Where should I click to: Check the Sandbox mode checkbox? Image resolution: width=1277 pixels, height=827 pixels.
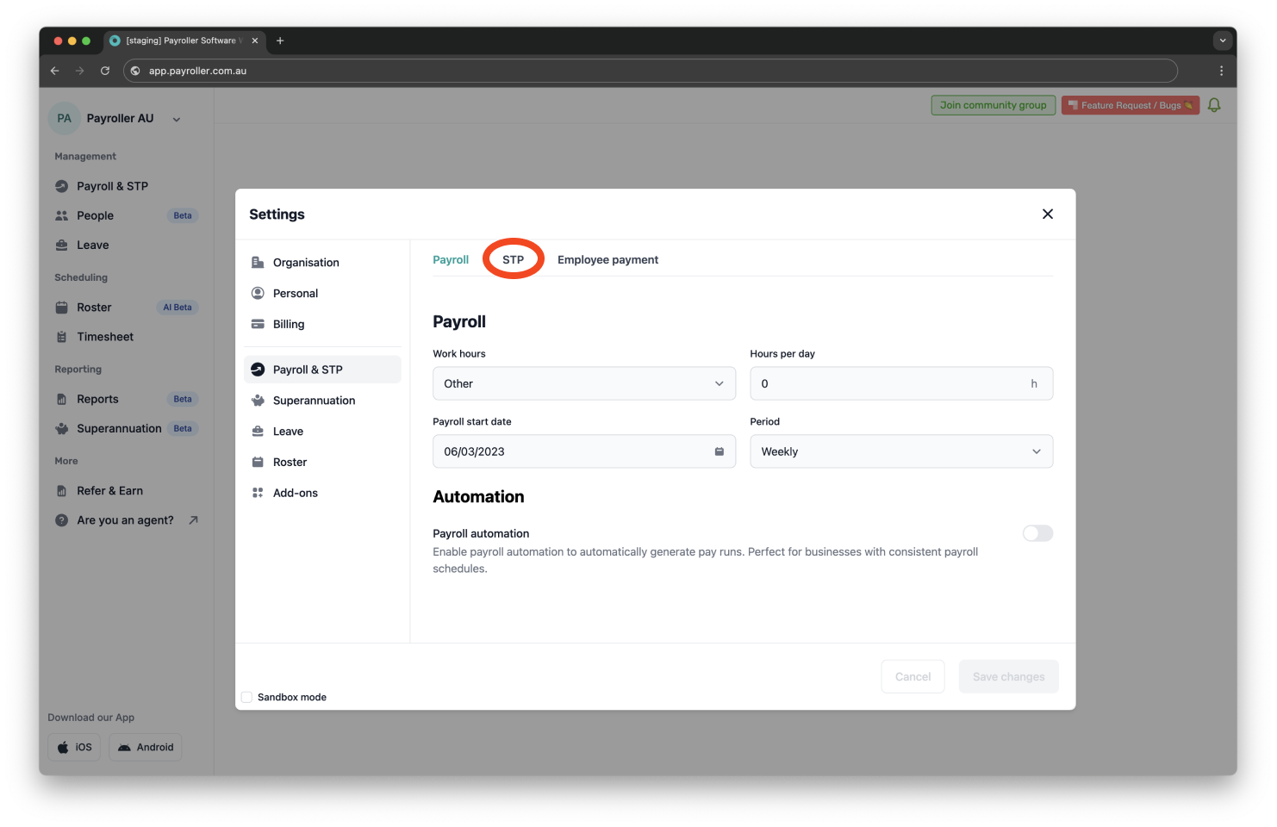246,696
